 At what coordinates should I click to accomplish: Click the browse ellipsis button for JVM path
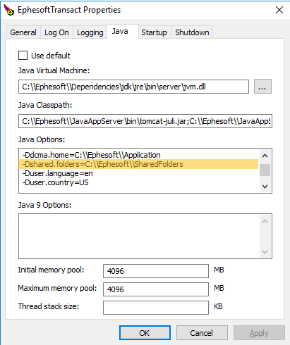(x=262, y=87)
